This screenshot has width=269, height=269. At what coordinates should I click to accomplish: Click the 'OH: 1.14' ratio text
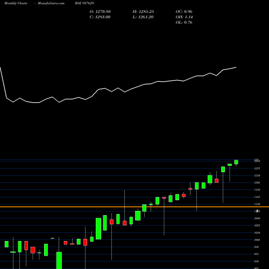click(184, 17)
